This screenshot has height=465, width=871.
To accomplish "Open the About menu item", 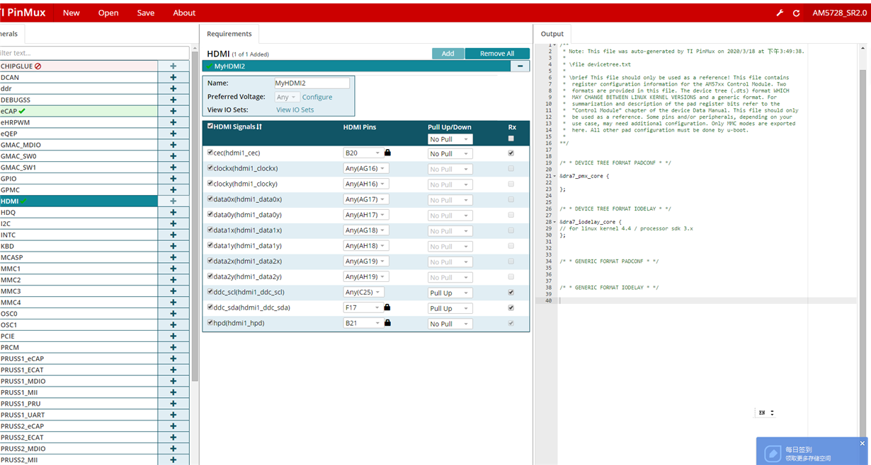I will click(184, 13).
